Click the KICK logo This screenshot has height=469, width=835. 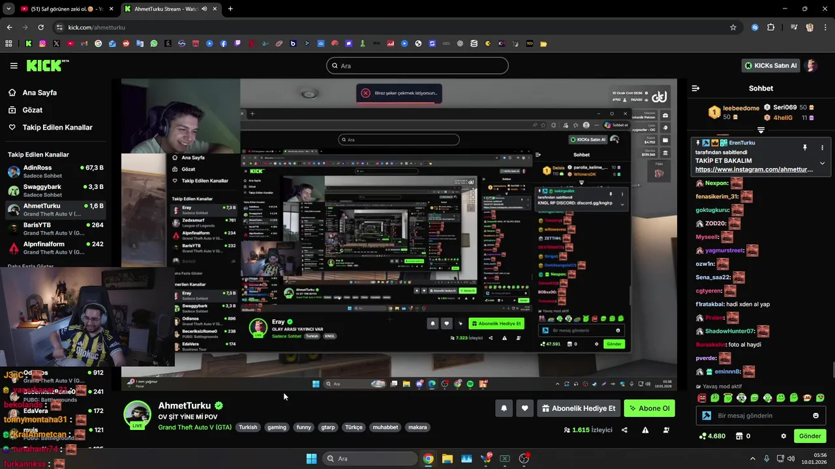tap(47, 65)
